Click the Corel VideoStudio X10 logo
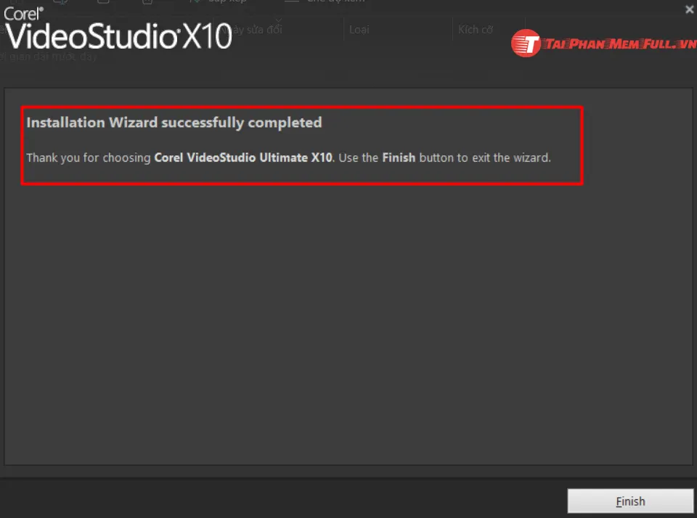The width and height of the screenshot is (697, 518). click(118, 29)
